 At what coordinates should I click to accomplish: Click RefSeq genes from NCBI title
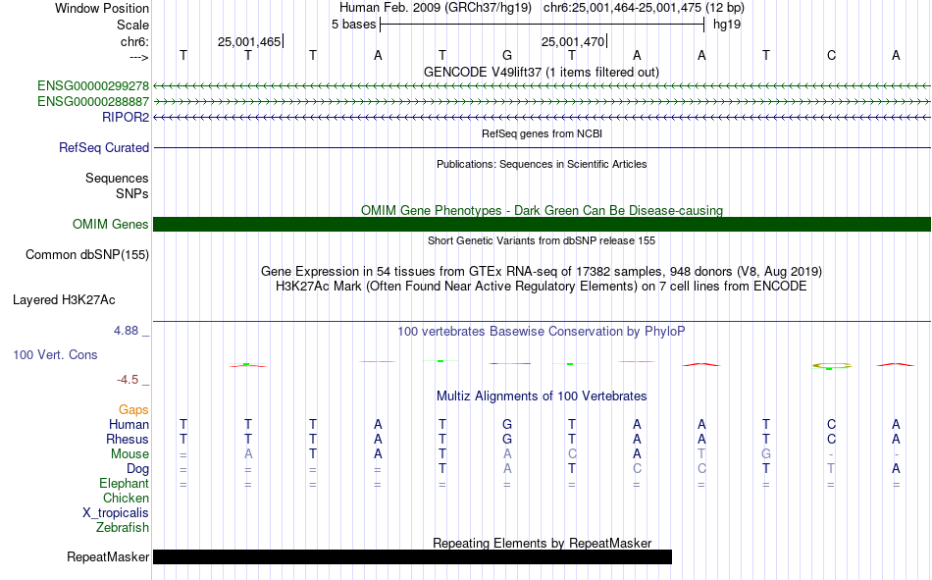pos(542,133)
